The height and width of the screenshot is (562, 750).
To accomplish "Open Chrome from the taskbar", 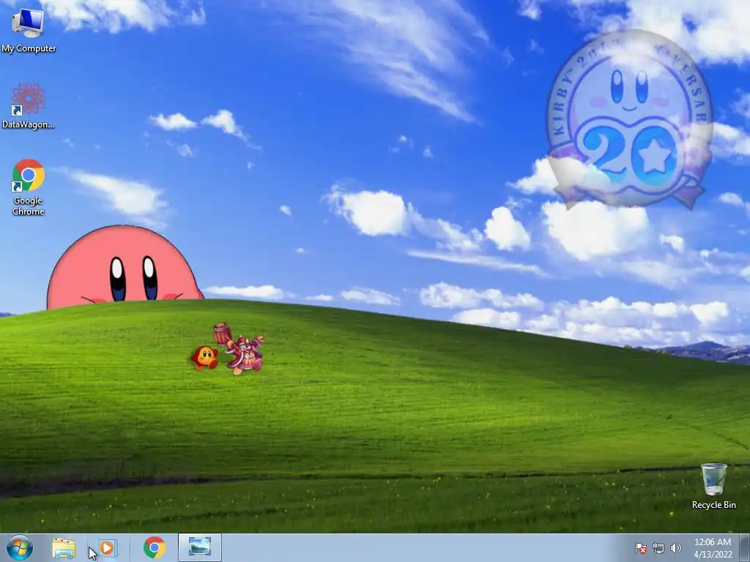I will (154, 547).
